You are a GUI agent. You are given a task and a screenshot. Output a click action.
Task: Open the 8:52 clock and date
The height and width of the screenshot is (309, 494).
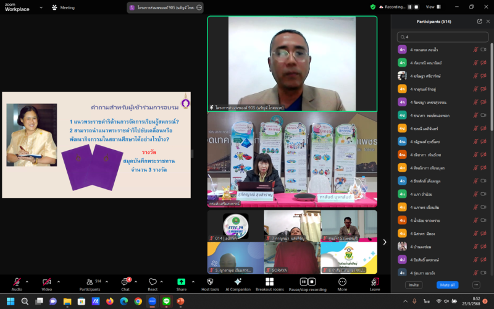pyautogui.click(x=472, y=301)
